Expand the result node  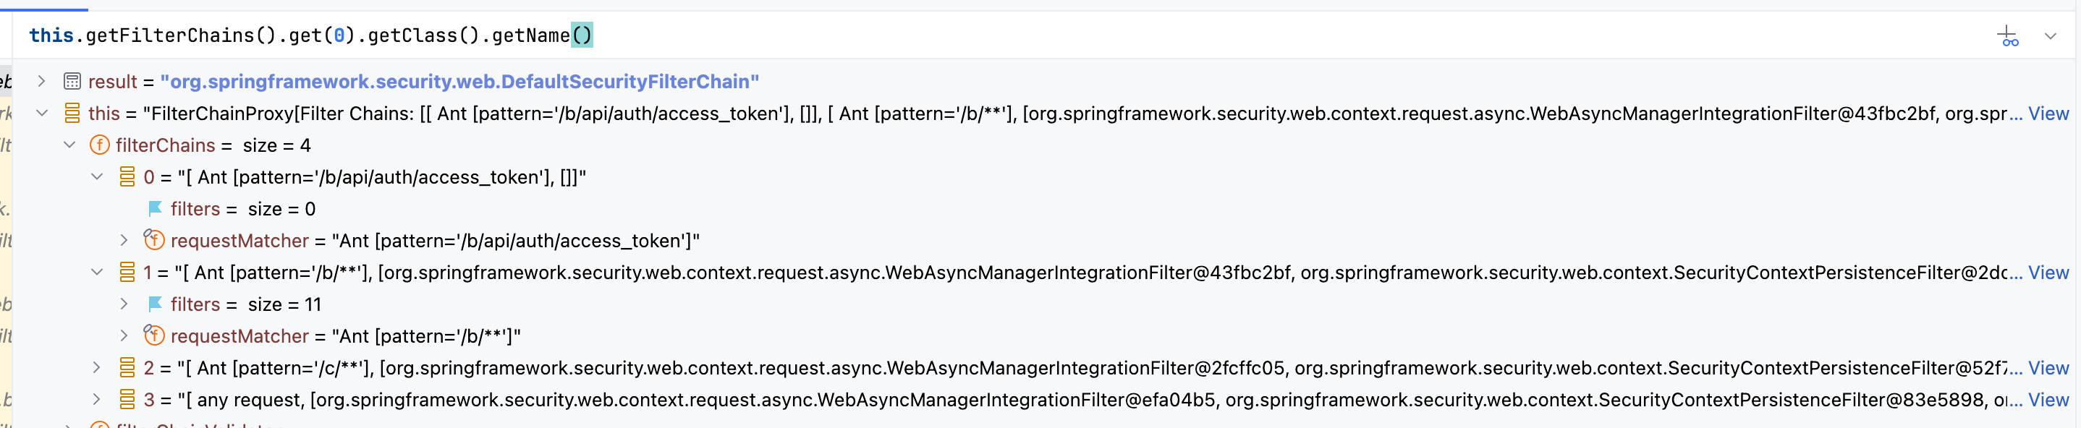(x=41, y=82)
